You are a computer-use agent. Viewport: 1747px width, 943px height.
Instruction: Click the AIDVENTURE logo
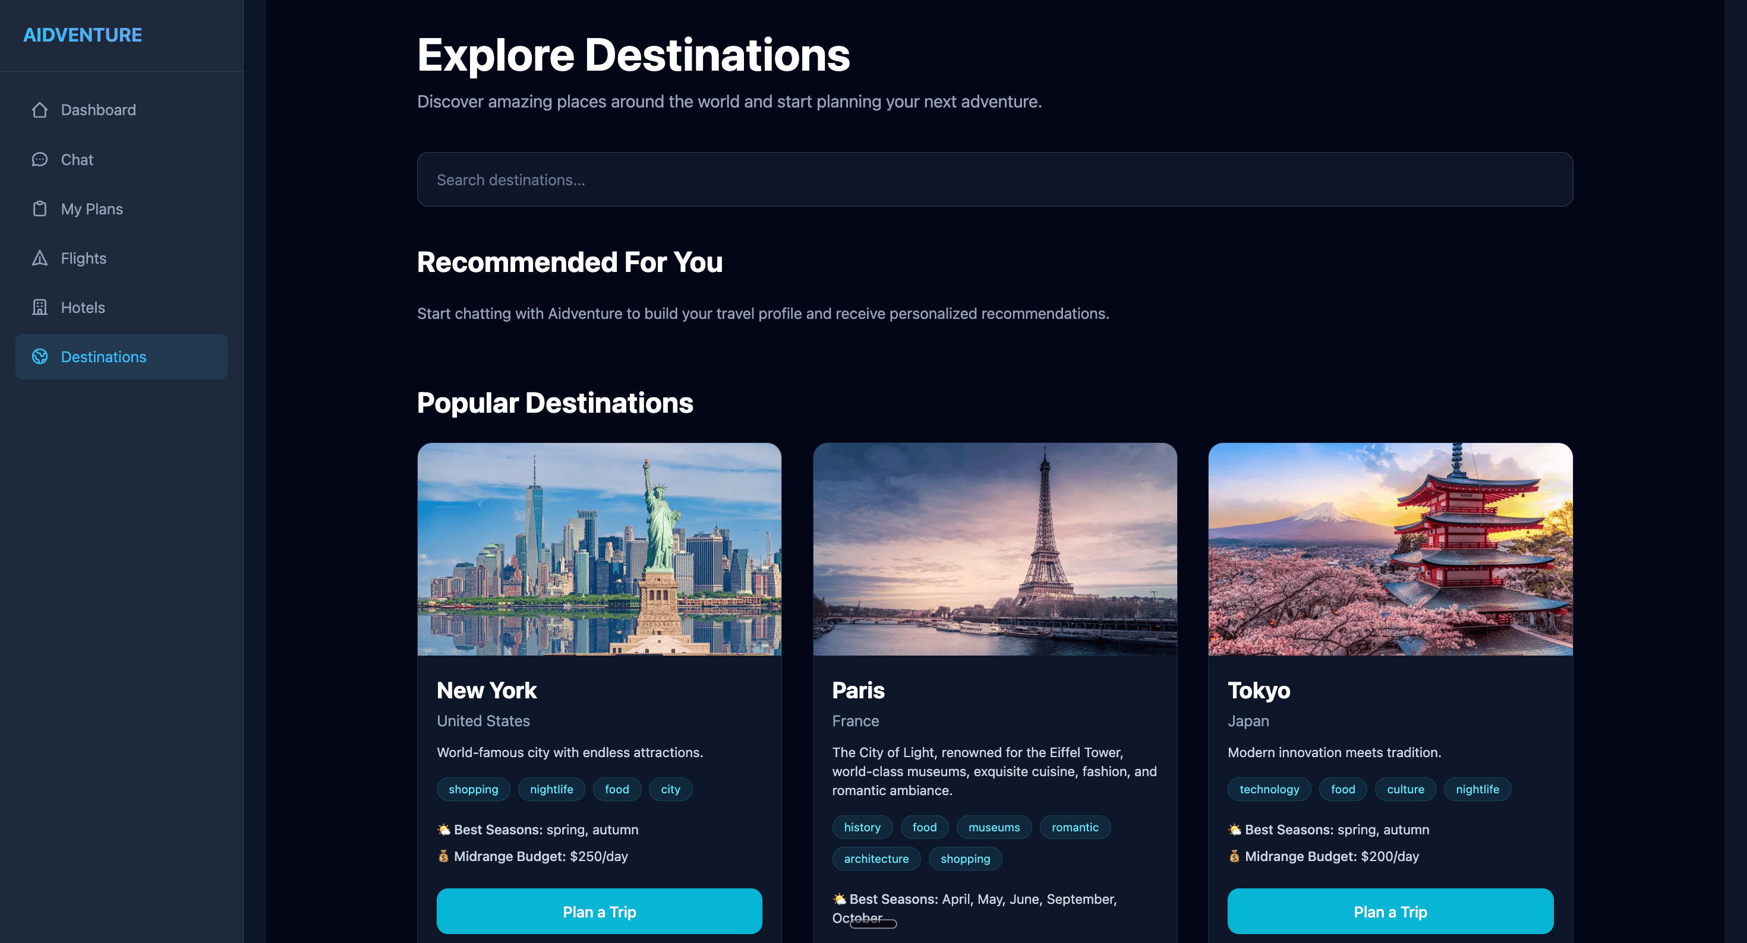pos(83,35)
